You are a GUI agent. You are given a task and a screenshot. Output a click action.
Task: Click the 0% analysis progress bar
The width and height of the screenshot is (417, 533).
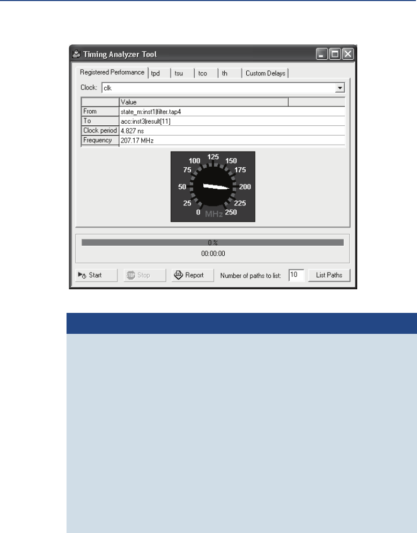pyautogui.click(x=213, y=243)
